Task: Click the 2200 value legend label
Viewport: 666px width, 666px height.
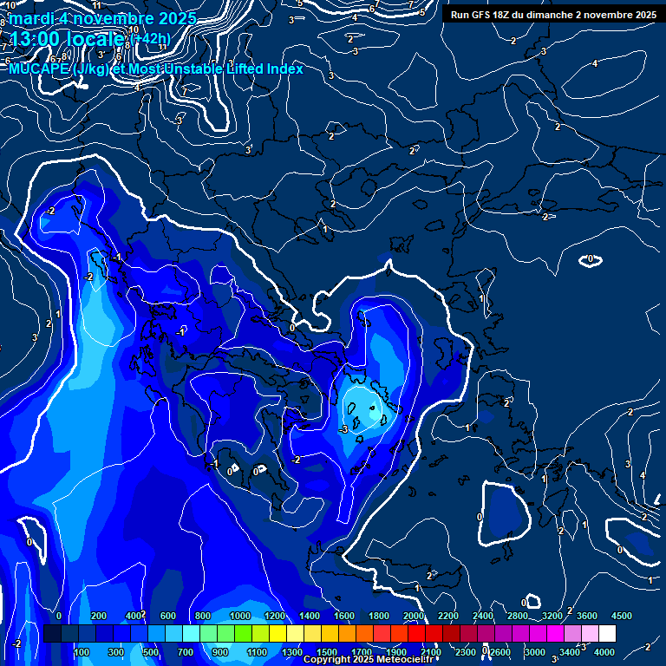Action: tap(447, 615)
